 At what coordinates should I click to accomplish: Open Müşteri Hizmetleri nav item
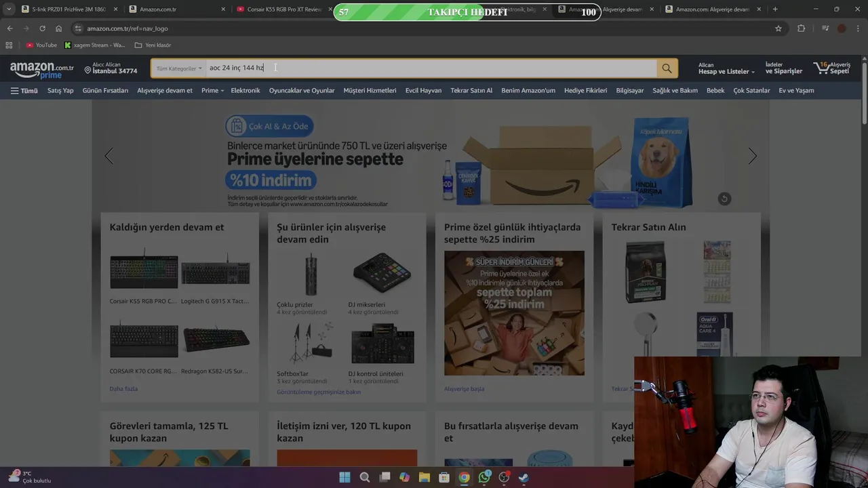(x=370, y=90)
